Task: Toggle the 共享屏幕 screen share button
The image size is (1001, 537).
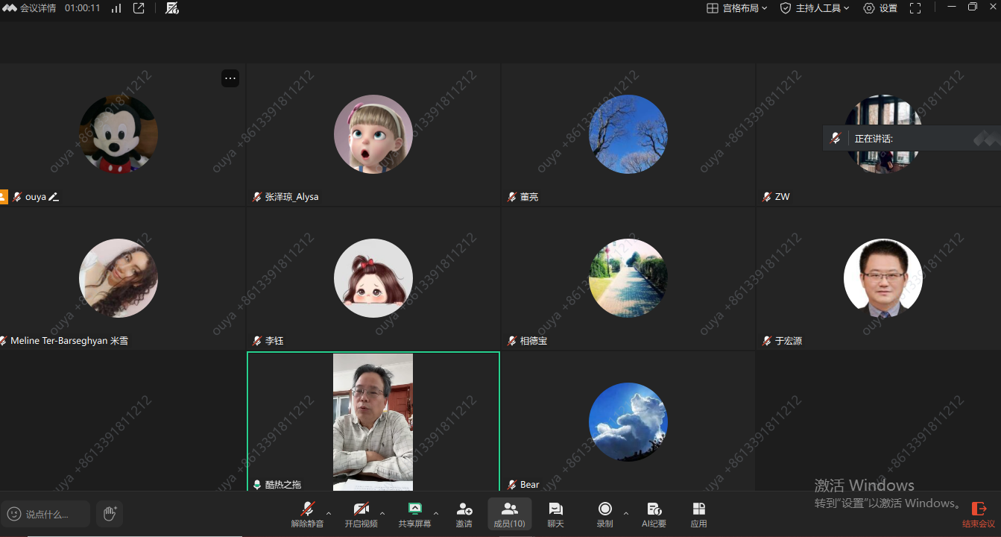Action: tap(414, 513)
